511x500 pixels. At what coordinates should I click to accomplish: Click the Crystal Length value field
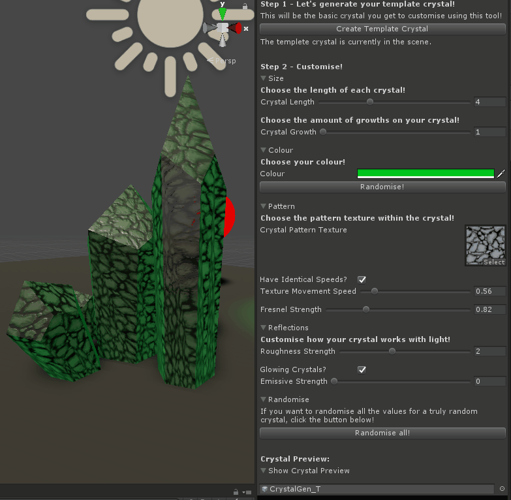[489, 102]
